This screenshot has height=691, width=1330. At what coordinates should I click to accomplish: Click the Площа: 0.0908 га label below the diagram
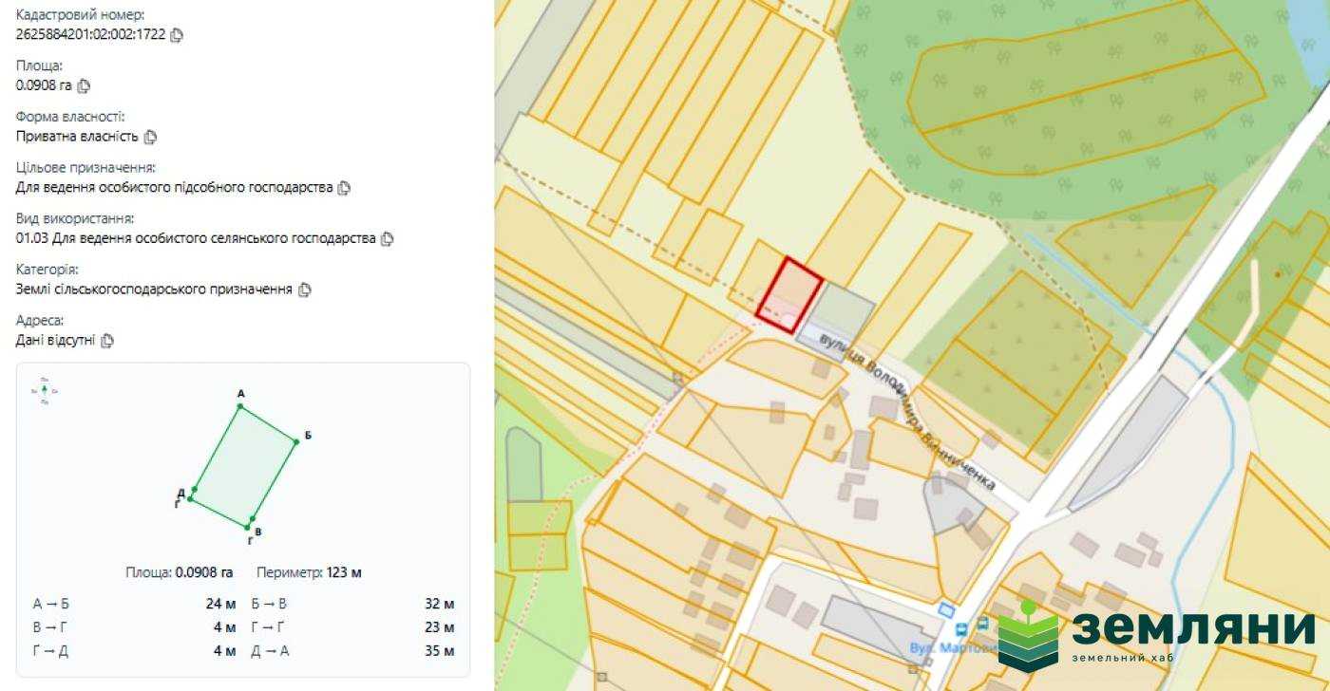[x=180, y=573]
